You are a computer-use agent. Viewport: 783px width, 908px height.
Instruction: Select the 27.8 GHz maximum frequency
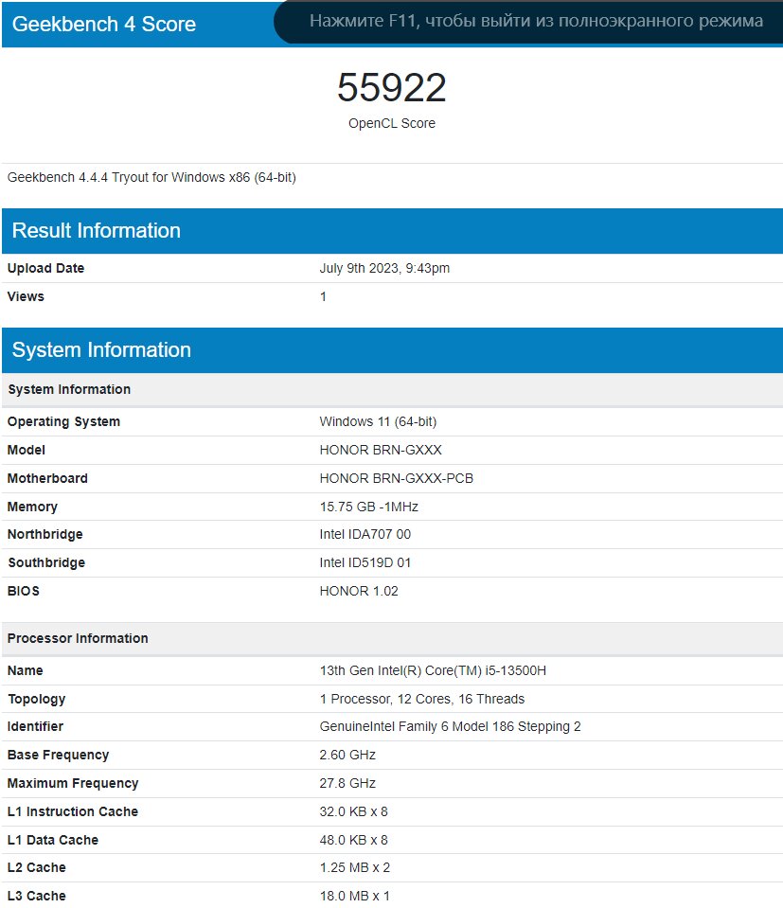(347, 784)
